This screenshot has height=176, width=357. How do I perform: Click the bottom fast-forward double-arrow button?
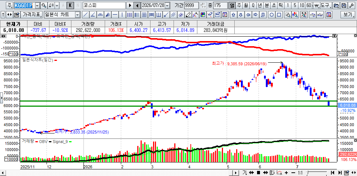click(x=265, y=173)
